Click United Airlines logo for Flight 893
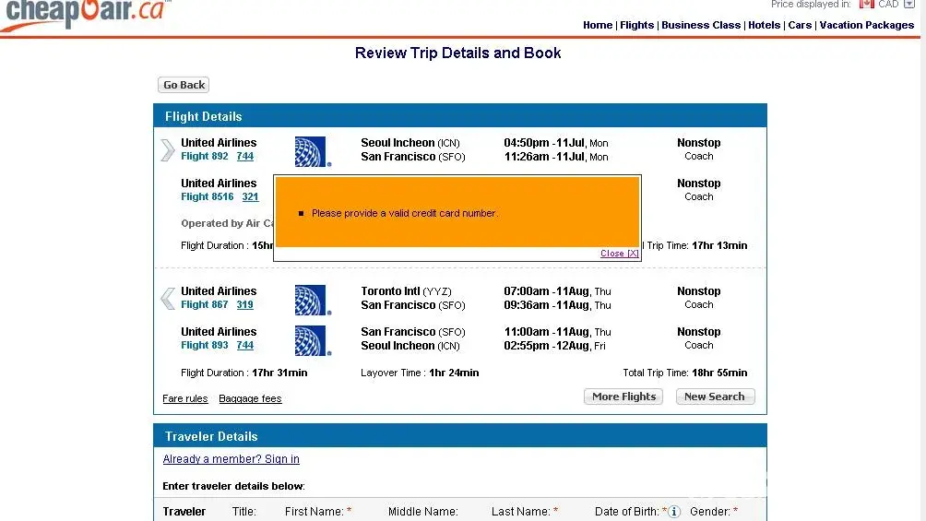This screenshot has width=926, height=521. (313, 341)
